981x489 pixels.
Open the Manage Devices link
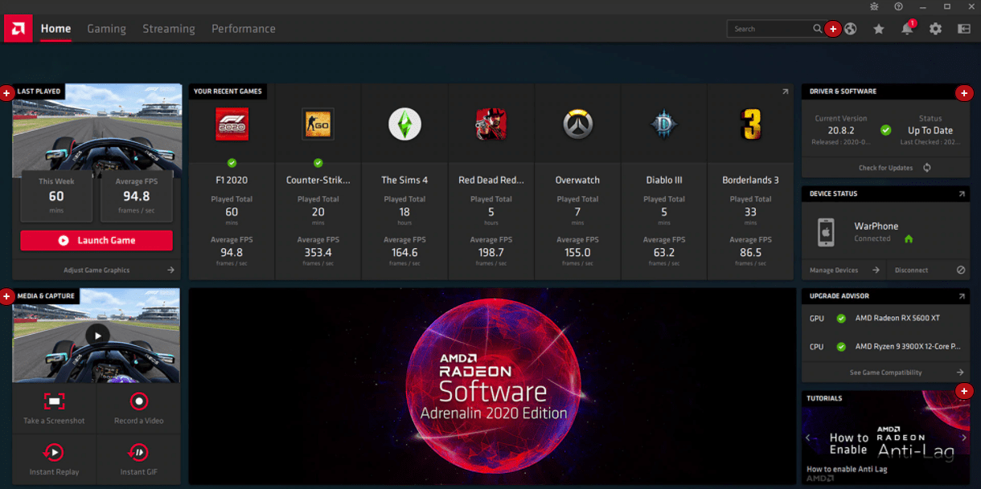(834, 271)
